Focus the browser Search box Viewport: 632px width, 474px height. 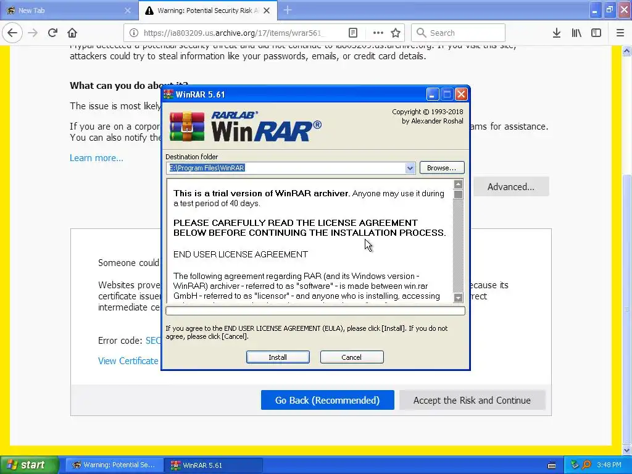coord(459,33)
